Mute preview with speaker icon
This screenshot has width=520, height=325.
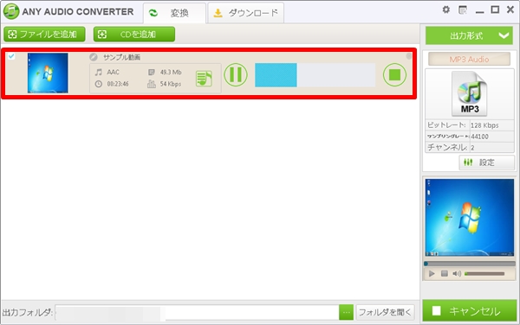click(457, 273)
